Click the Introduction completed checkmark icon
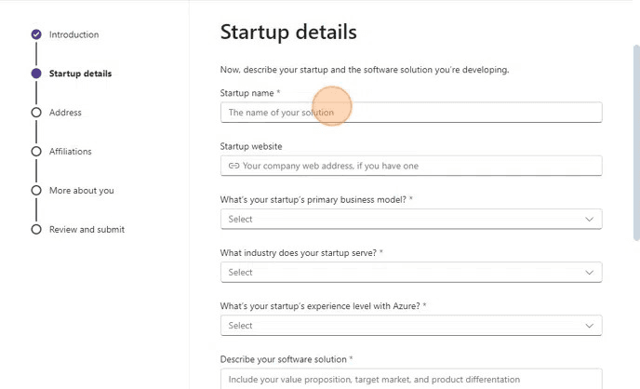640x389 pixels. [36, 34]
